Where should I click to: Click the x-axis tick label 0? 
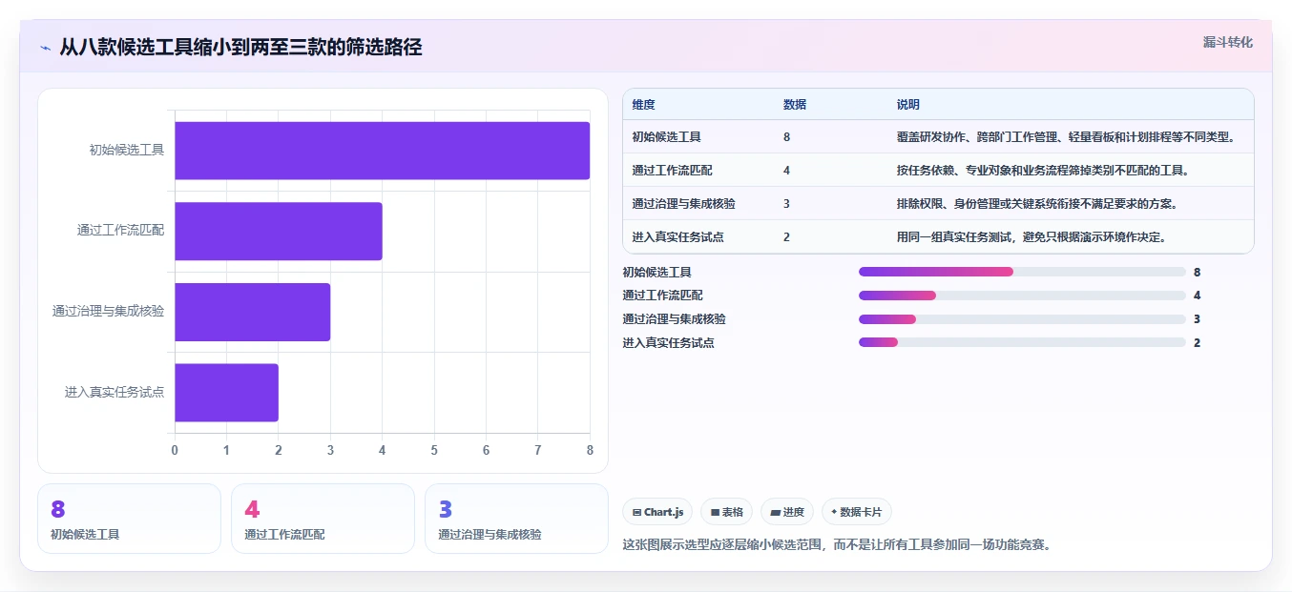[175, 450]
